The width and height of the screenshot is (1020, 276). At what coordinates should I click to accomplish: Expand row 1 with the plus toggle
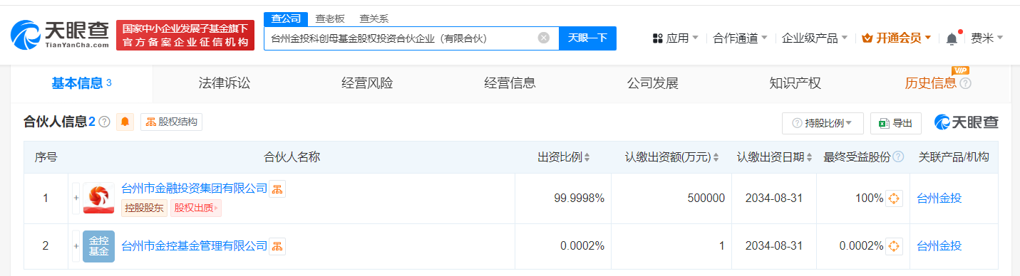[x=76, y=198]
